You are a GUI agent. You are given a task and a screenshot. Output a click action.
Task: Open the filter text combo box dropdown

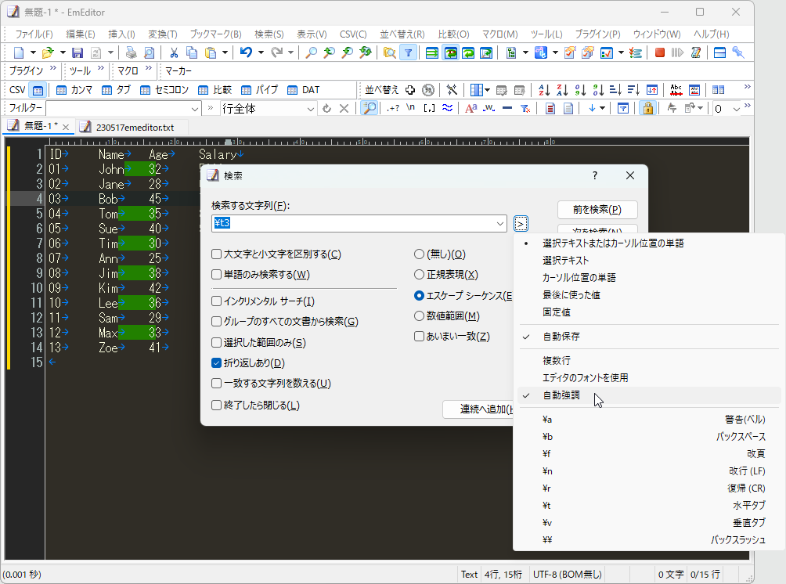point(194,109)
